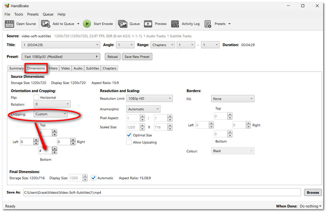Click the Presets document-gear icon
This screenshot has width=326, height=212.
point(208,24)
